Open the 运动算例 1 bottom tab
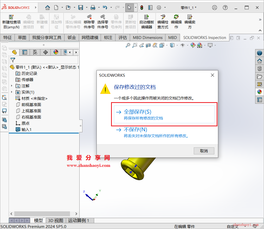 [x=79, y=220]
